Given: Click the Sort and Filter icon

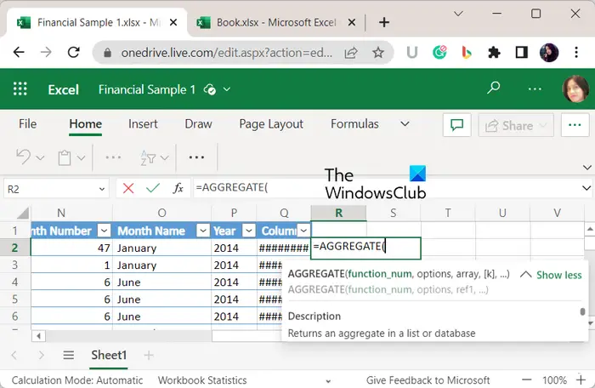Looking at the screenshot, I should point(148,157).
